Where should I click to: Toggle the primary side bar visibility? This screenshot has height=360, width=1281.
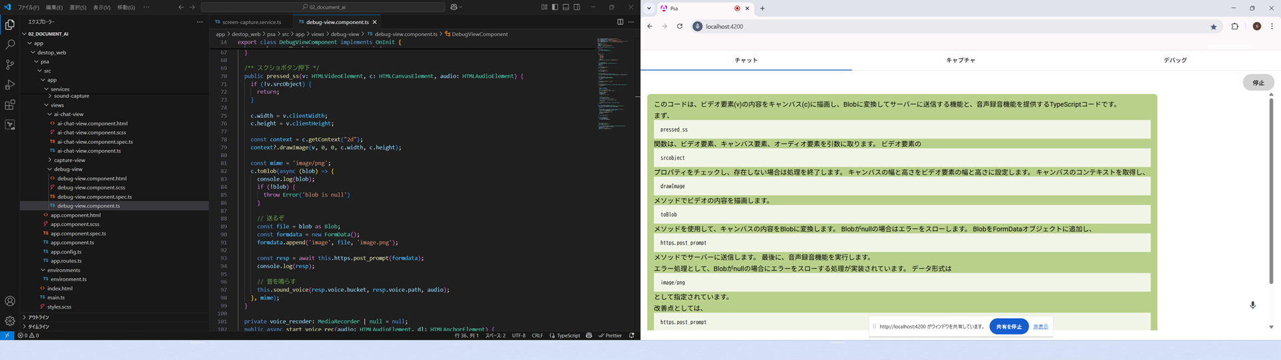(555, 7)
